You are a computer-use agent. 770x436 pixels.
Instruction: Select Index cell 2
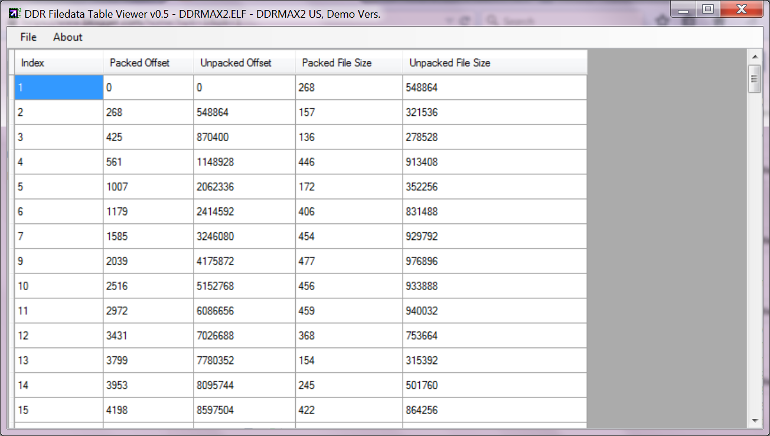59,112
